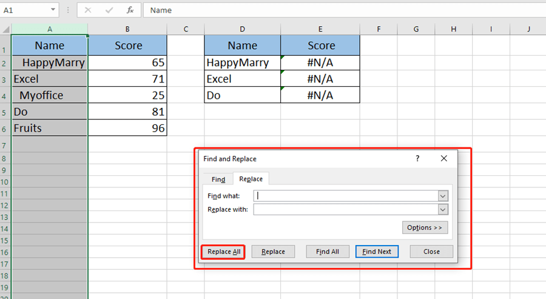Close the Find and Replace dialog with X
The height and width of the screenshot is (299, 546).
443,158
